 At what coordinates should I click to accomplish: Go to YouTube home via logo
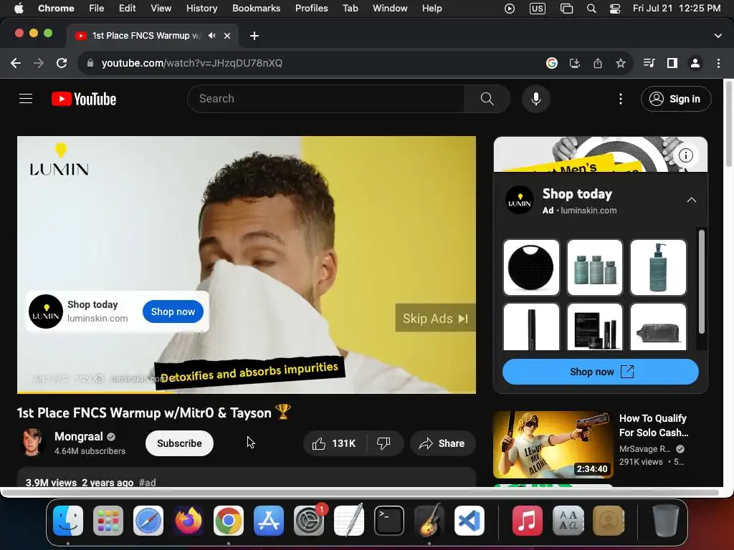tap(84, 99)
